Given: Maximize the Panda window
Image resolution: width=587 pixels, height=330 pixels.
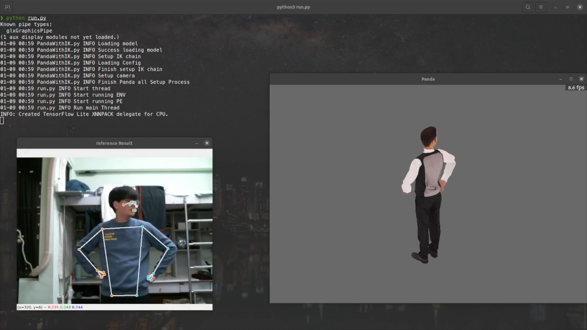Looking at the screenshot, I should [571, 79].
